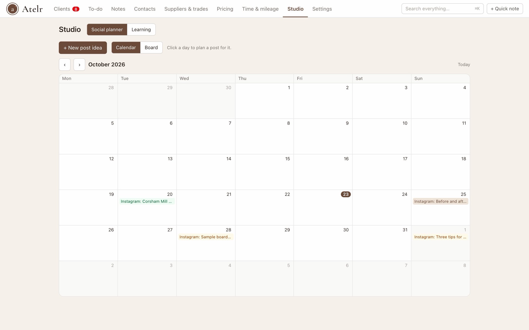Open the Pricing section

tap(225, 9)
